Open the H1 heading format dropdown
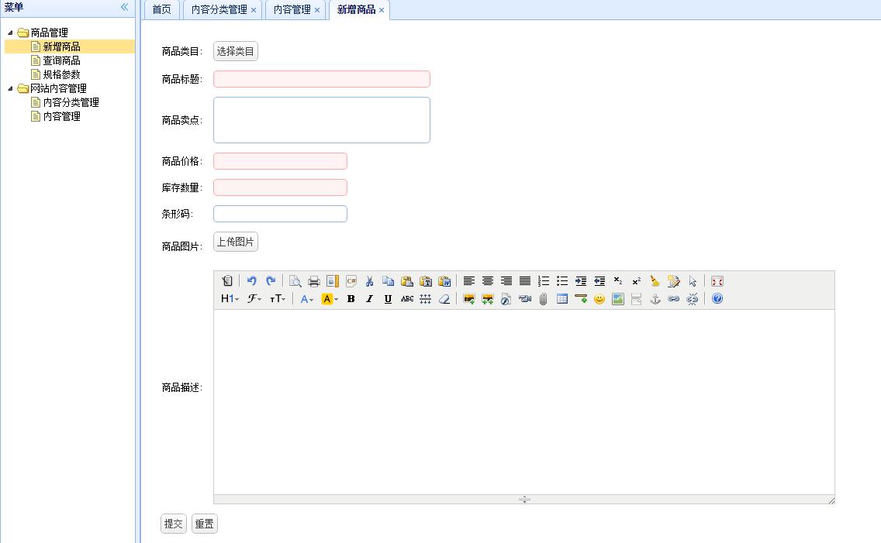This screenshot has height=543, width=881. pos(230,299)
